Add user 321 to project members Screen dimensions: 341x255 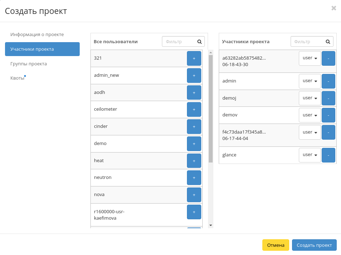click(x=194, y=58)
